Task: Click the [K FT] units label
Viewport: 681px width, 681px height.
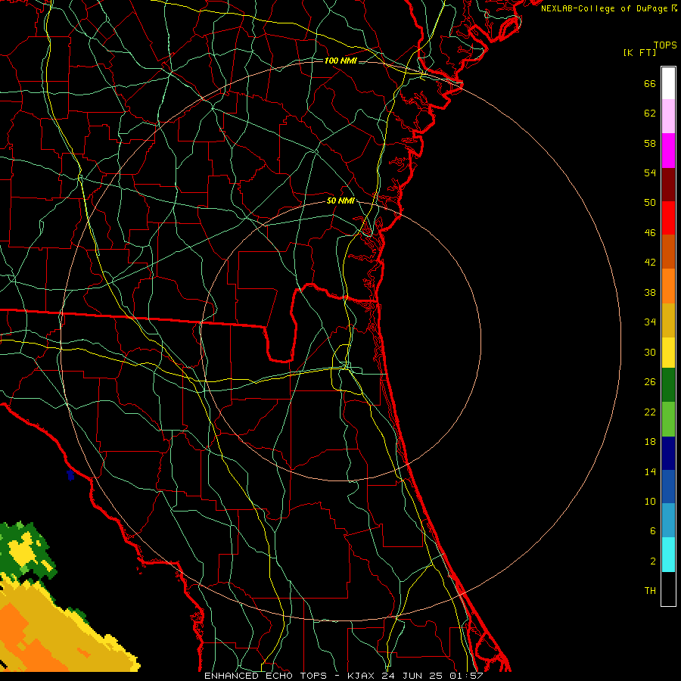Action: tap(639, 52)
